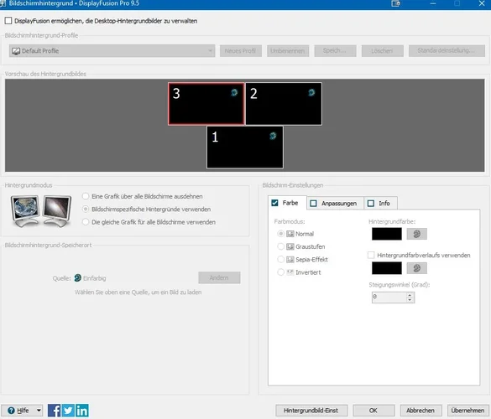Select Invertiert color mode radio button
The height and width of the screenshot is (419, 491).
pyautogui.click(x=281, y=272)
